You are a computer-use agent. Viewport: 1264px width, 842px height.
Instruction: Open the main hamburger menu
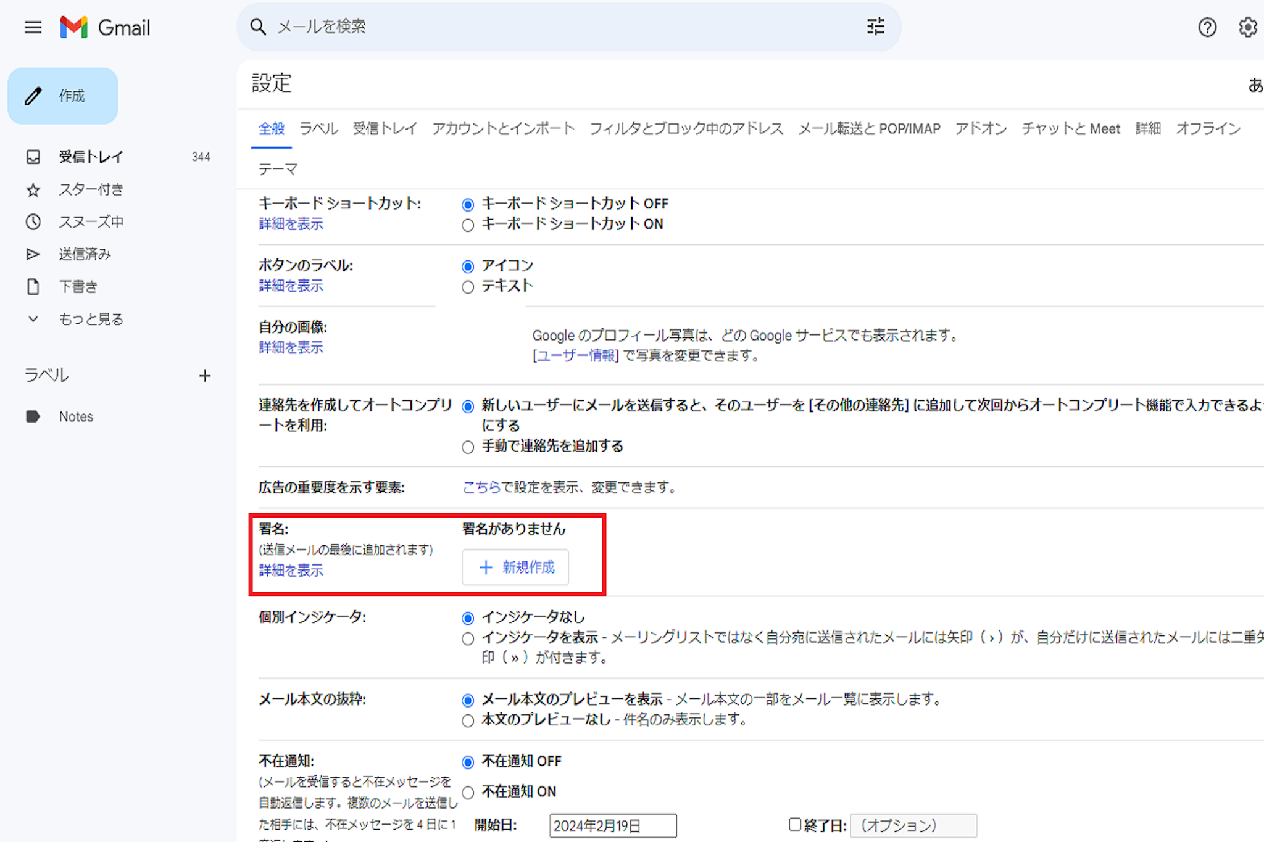click(33, 27)
